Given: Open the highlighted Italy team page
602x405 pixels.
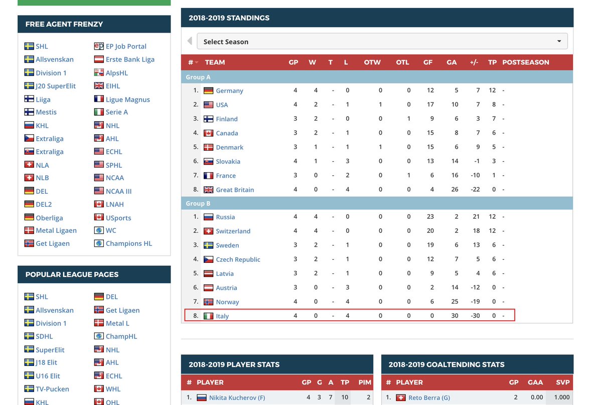Looking at the screenshot, I should (224, 316).
